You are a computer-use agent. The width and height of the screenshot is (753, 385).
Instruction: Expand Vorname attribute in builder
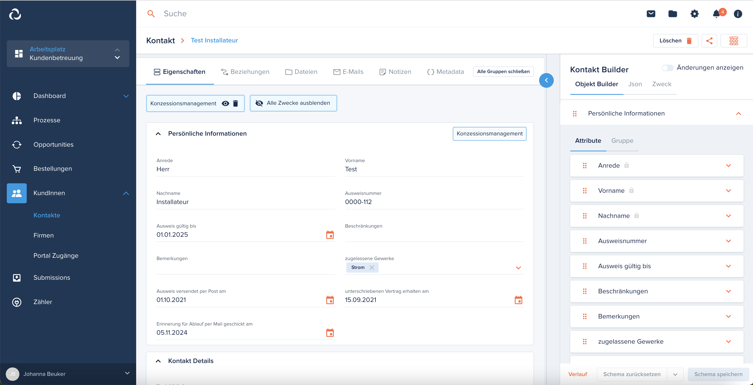point(728,191)
